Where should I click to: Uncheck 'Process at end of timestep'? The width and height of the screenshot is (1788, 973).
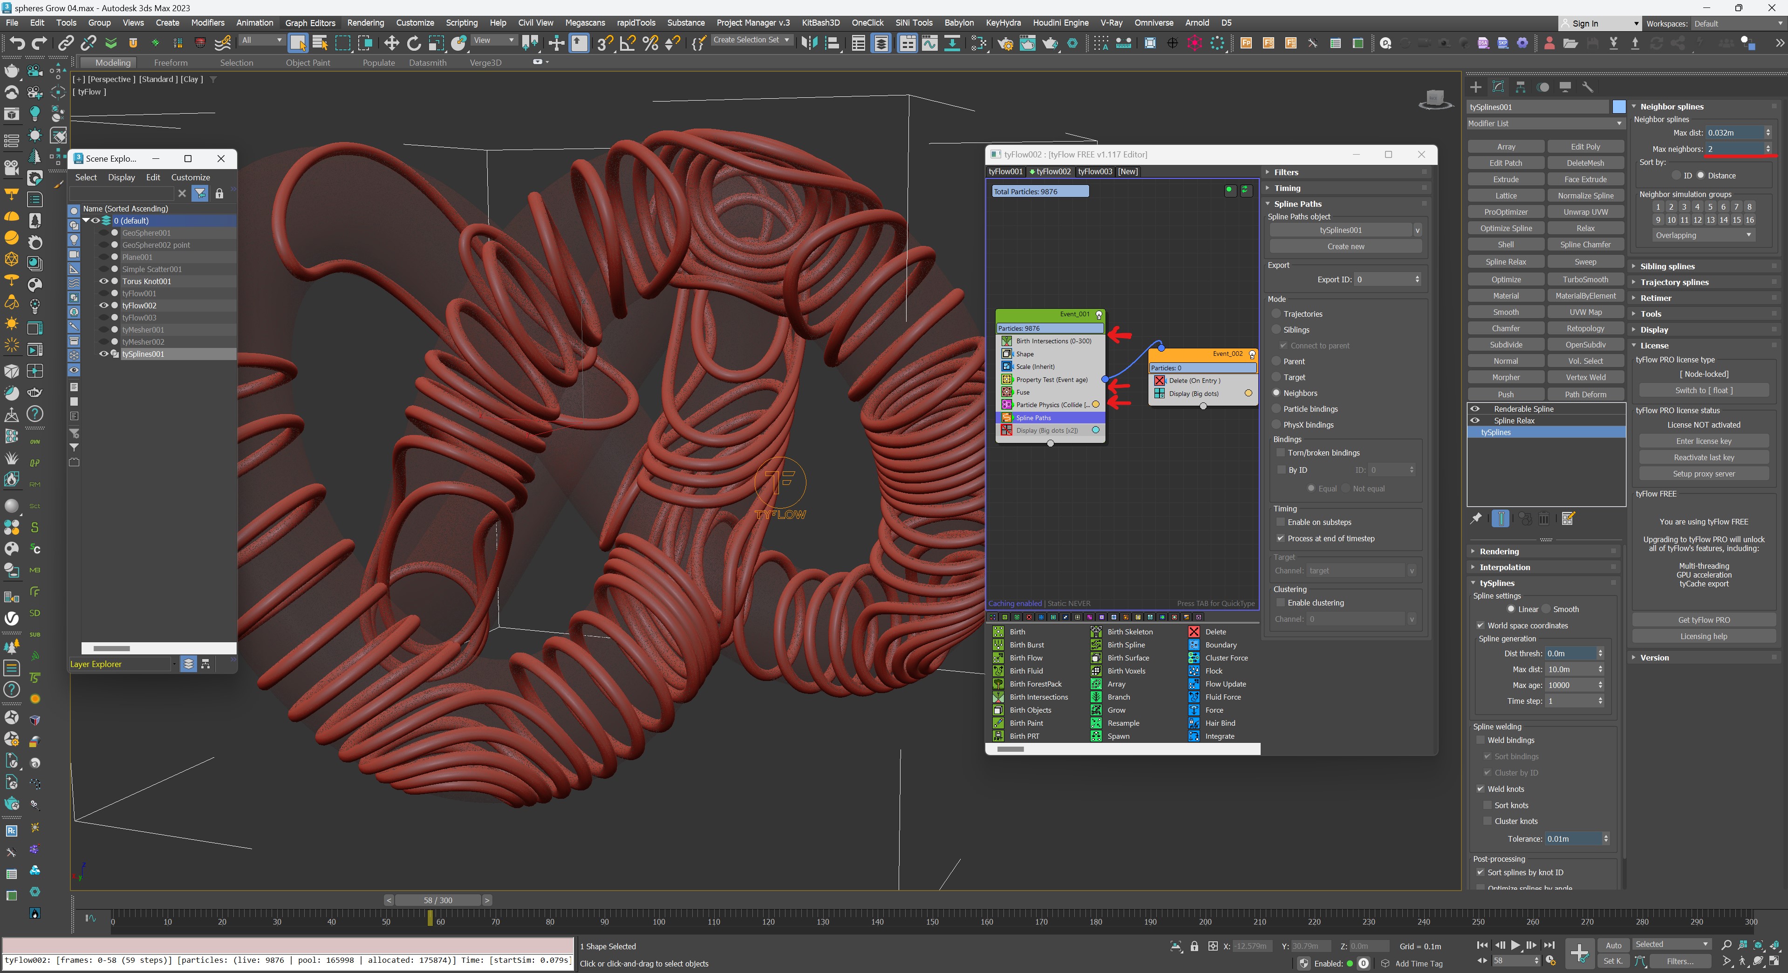(1281, 538)
